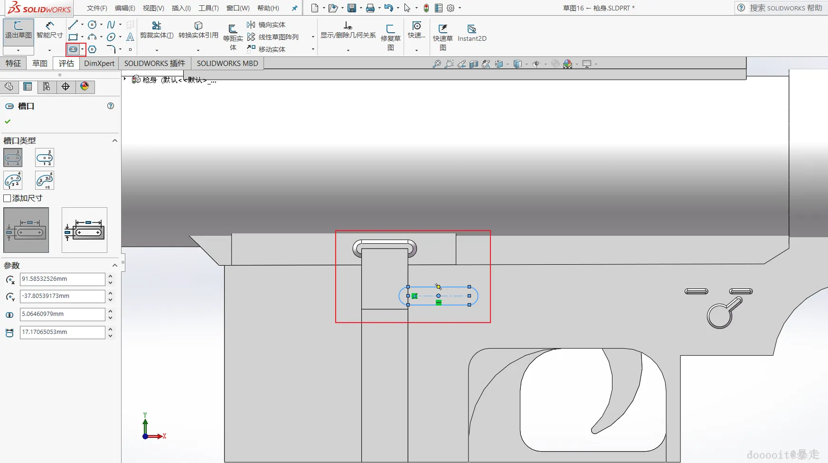Select the Sketch Fillet tool
Image resolution: width=828 pixels, height=463 pixels.
point(111,49)
